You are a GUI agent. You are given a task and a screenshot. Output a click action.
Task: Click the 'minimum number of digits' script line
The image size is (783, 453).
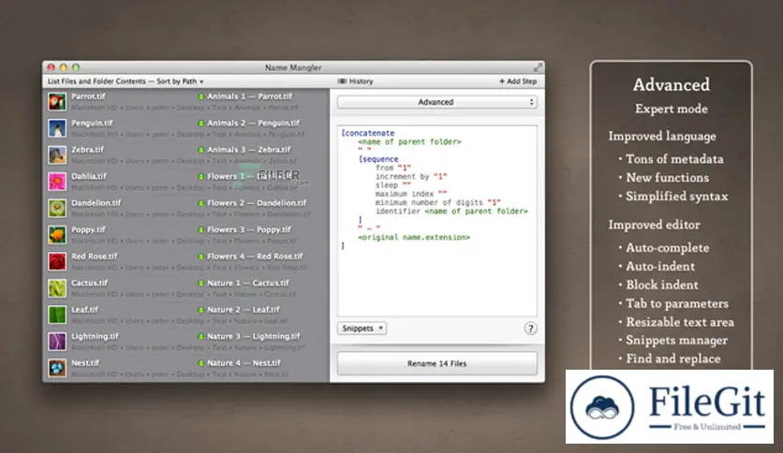[x=438, y=202]
